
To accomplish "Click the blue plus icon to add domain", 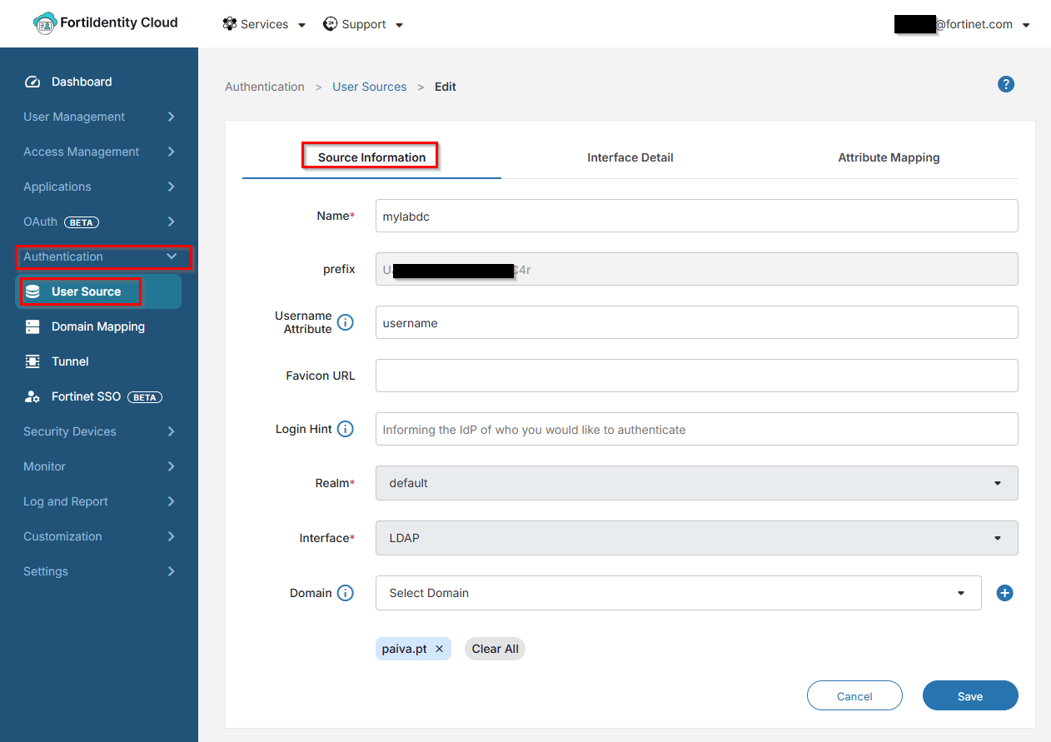I will click(1005, 593).
